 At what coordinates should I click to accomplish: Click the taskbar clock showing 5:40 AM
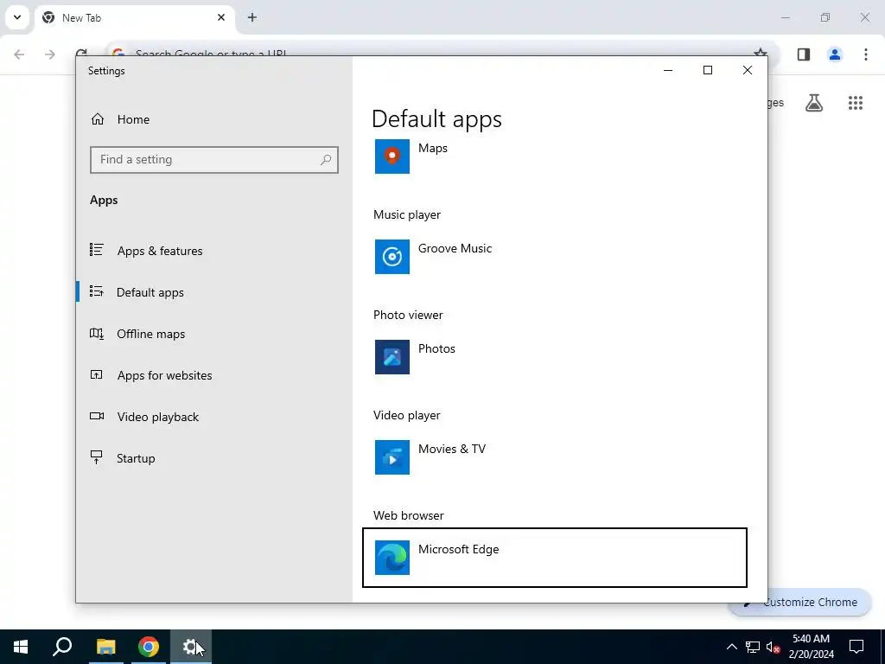pos(811,647)
